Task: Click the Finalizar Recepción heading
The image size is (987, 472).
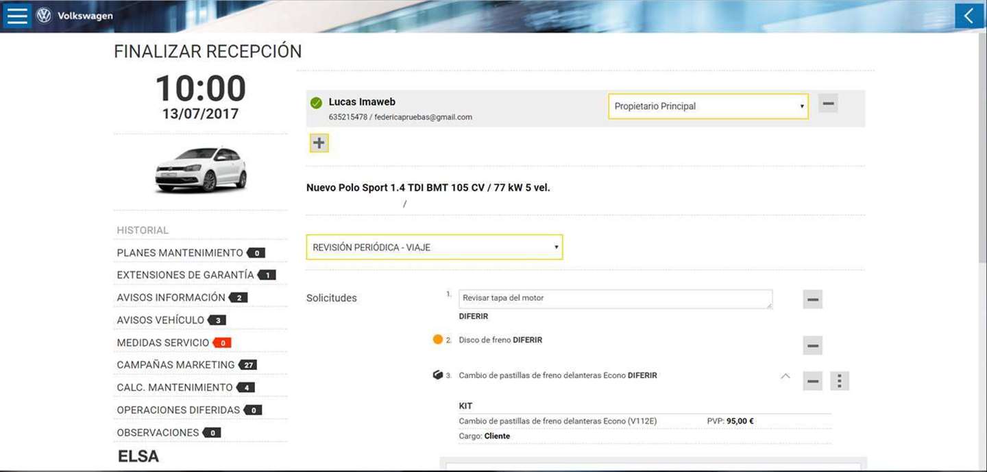Action: [x=208, y=51]
